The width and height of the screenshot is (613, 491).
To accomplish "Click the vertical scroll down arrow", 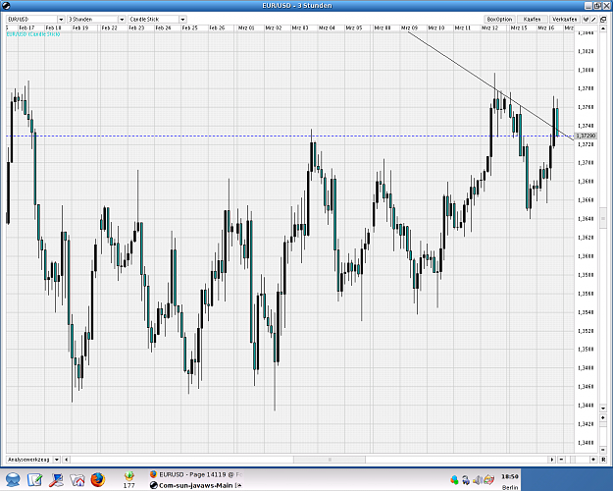I will tap(603, 409).
